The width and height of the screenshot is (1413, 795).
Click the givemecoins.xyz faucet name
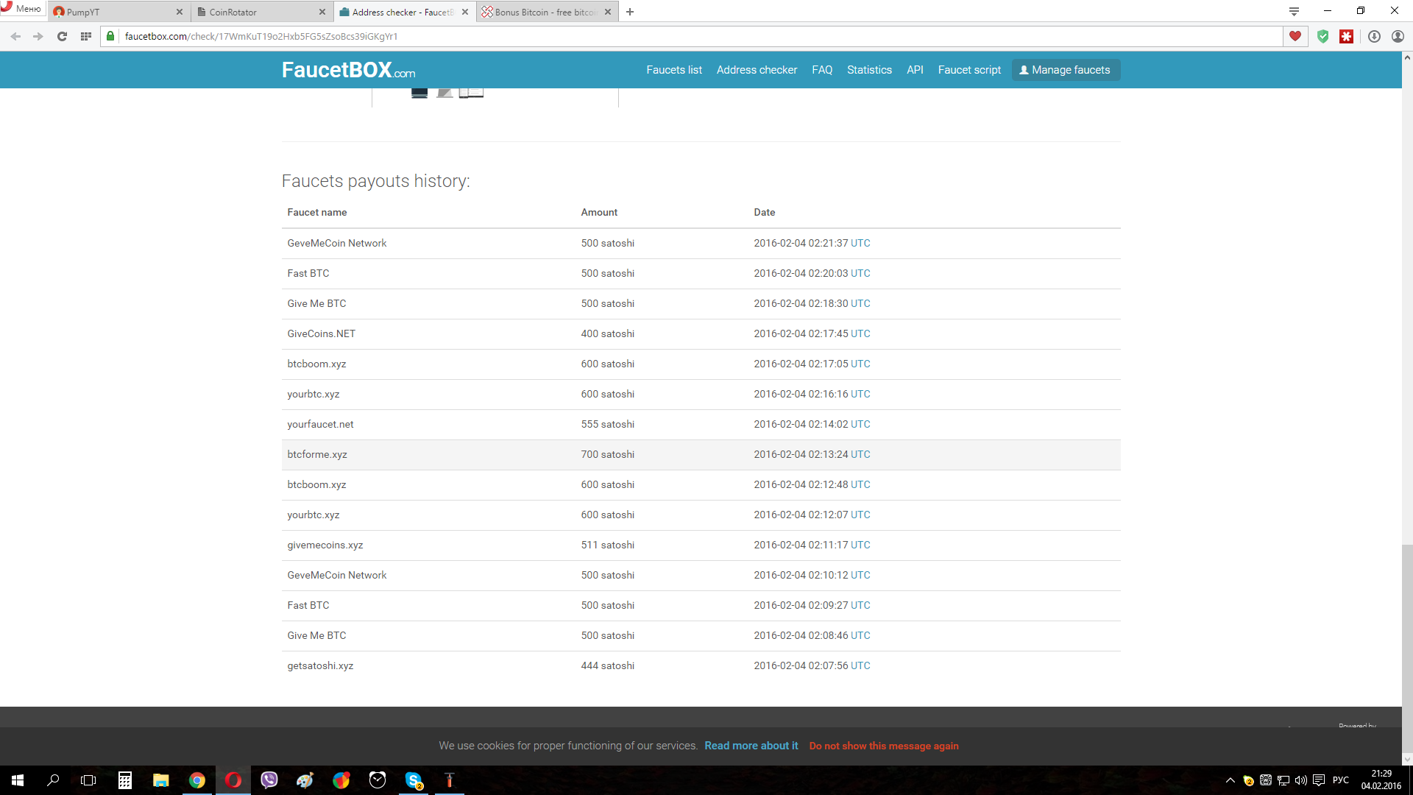(x=325, y=545)
